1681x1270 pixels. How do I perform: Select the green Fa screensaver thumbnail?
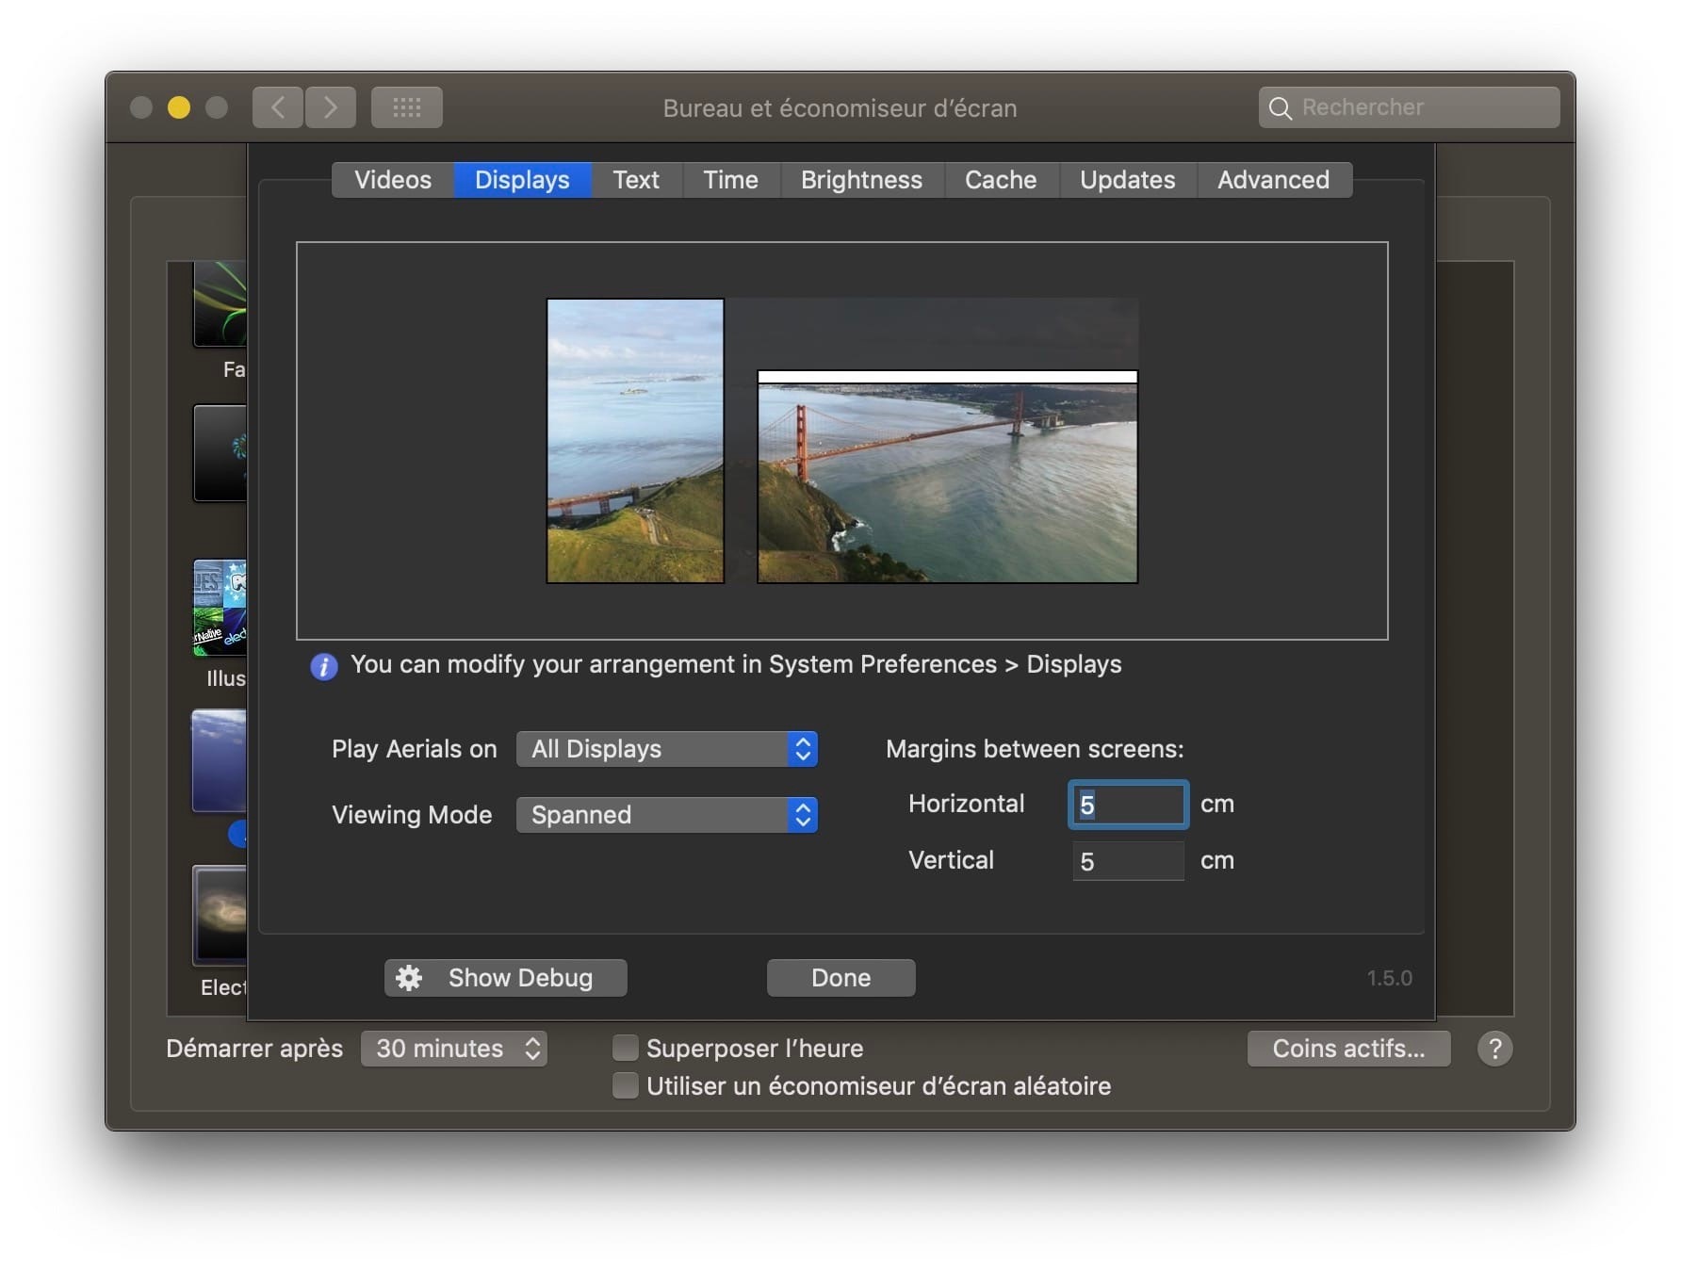220,303
